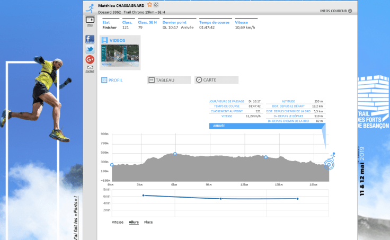Click the 6km checkpoint marker on profile
Viewport: 390px width, 240px height.
175,154
